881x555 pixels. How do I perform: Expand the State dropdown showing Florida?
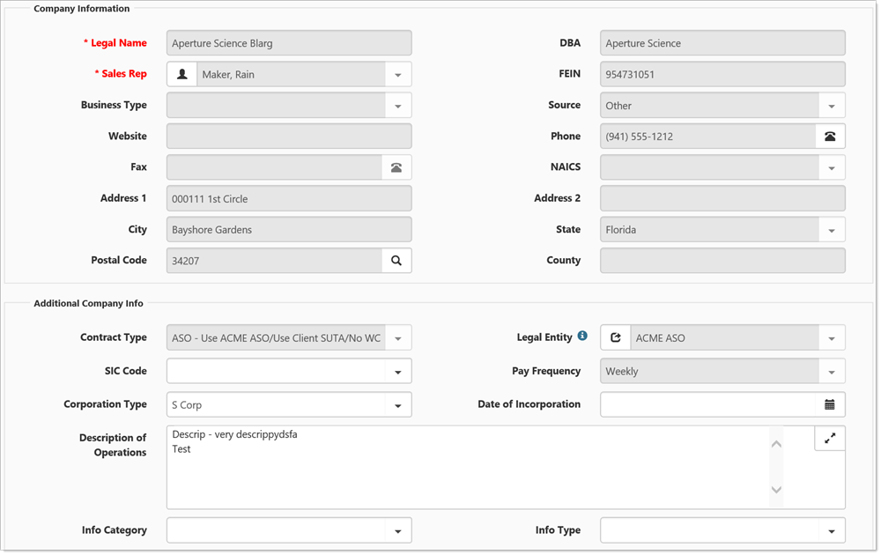point(831,230)
